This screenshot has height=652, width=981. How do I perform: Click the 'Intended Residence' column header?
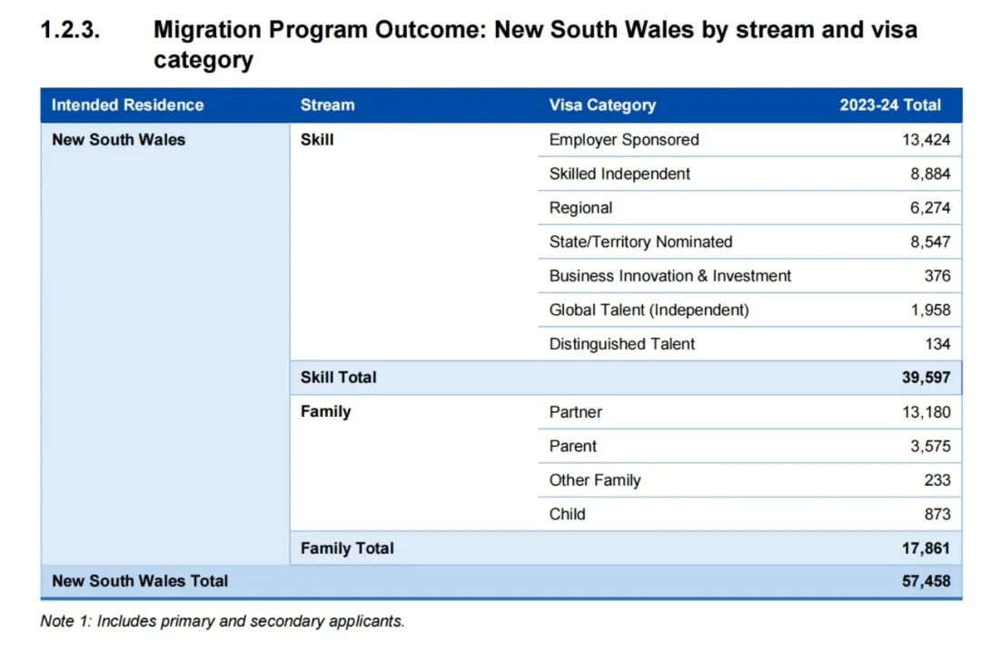tap(128, 104)
